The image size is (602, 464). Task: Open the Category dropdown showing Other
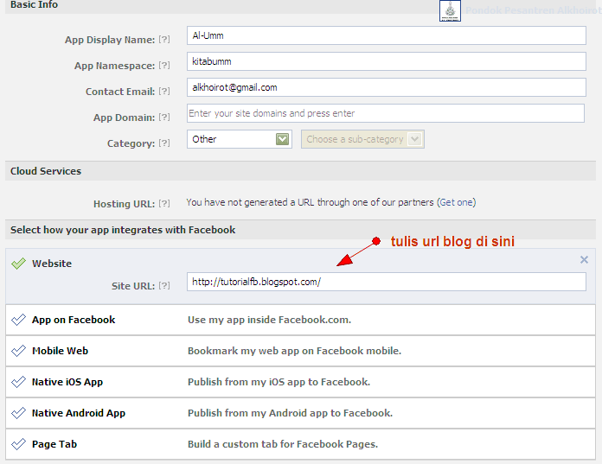[240, 139]
